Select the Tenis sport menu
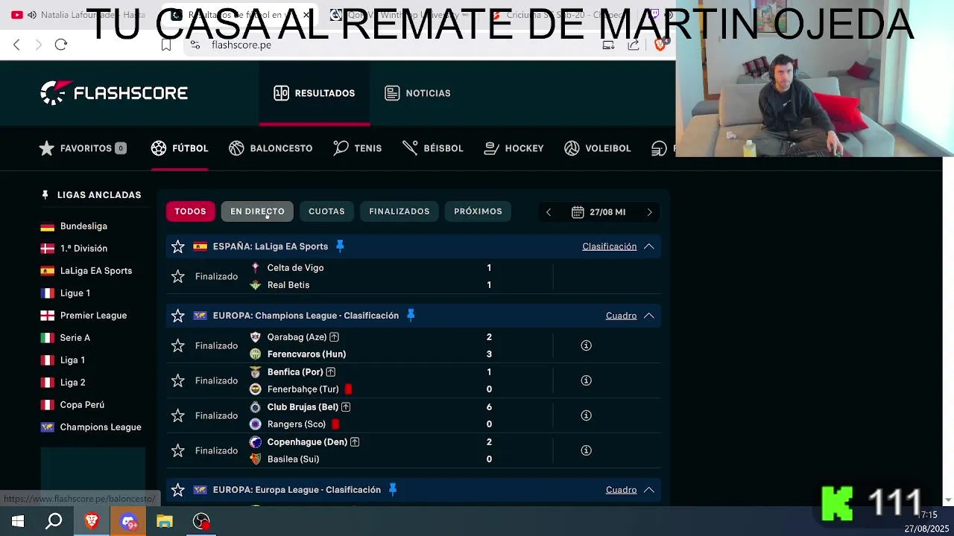 [358, 148]
